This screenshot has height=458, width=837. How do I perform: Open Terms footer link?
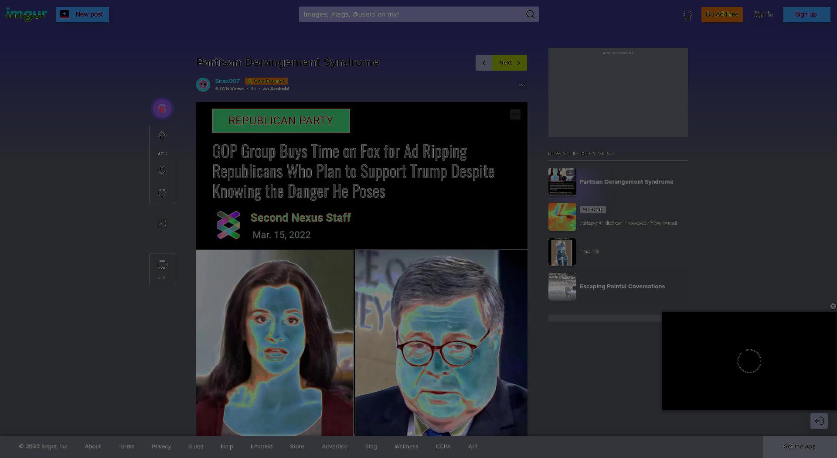tap(126, 447)
